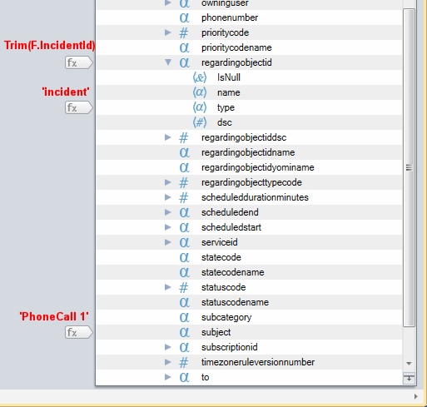Click the bracketed alpha icon next to type
427x407 pixels.
(200, 107)
